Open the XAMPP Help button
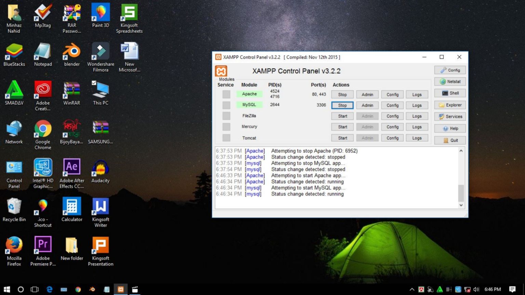The image size is (525, 295). pyautogui.click(x=450, y=128)
